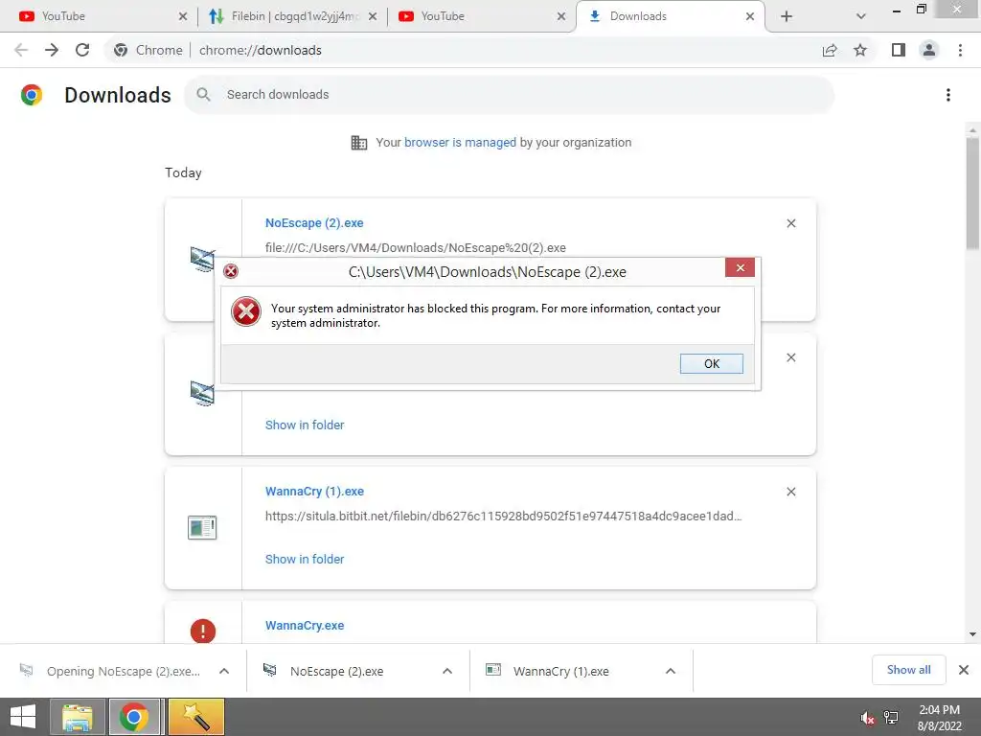The image size is (981, 736).
Task: Expand options for NoEscape (2).exe shelf item
Action: tap(447, 671)
